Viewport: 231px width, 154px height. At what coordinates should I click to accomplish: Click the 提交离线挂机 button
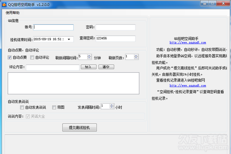(x=79, y=128)
